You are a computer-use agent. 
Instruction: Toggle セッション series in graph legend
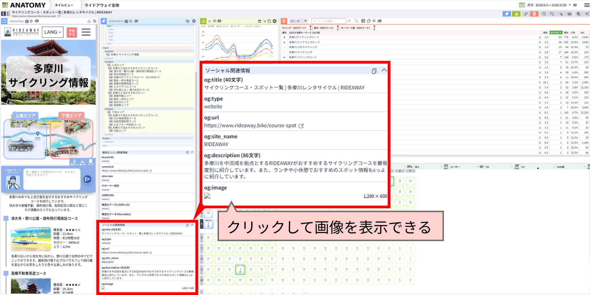pos(223,26)
